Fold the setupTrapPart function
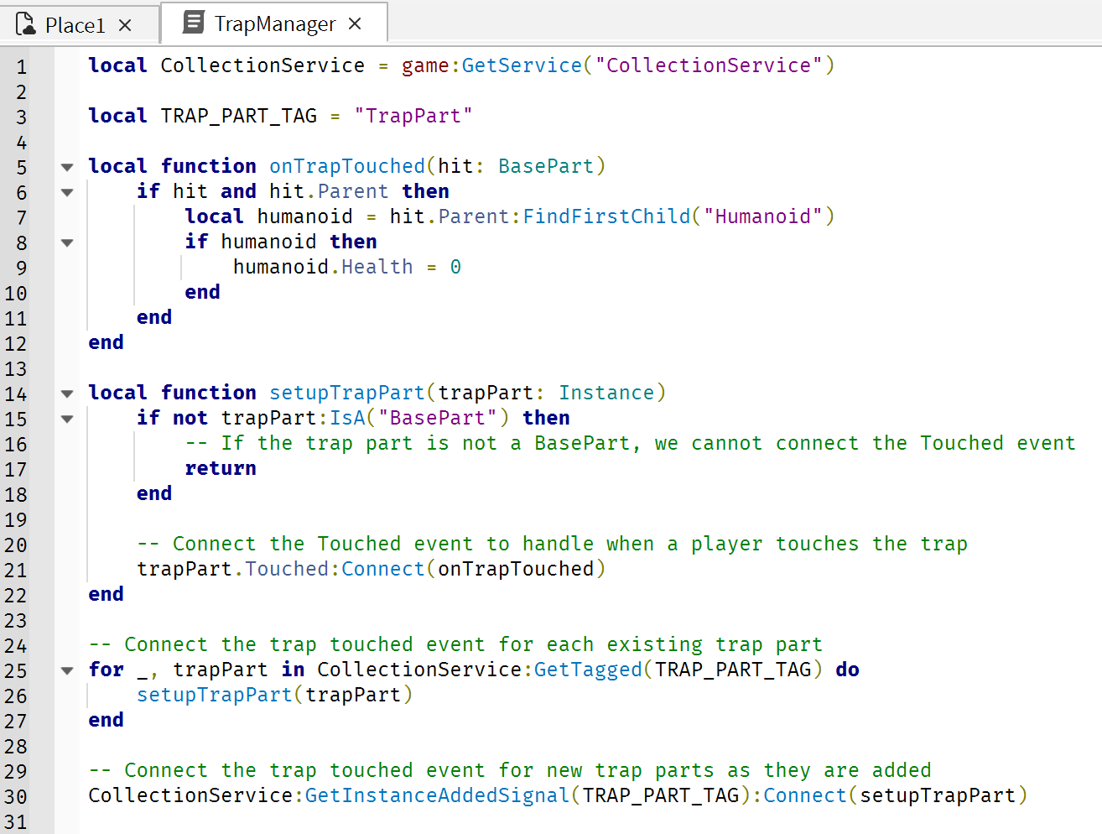 click(67, 394)
